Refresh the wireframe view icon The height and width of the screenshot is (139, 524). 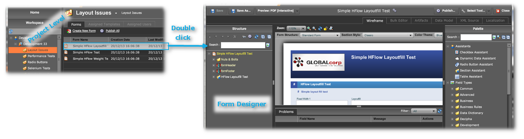[320, 29]
